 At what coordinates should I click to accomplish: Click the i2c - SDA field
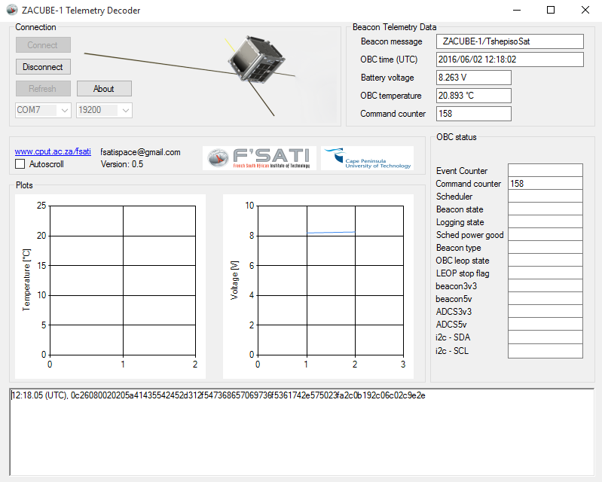[545, 337]
